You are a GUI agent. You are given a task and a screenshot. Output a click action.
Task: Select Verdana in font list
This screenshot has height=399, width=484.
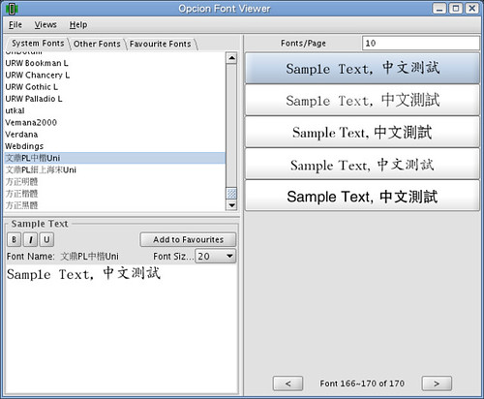(x=115, y=135)
